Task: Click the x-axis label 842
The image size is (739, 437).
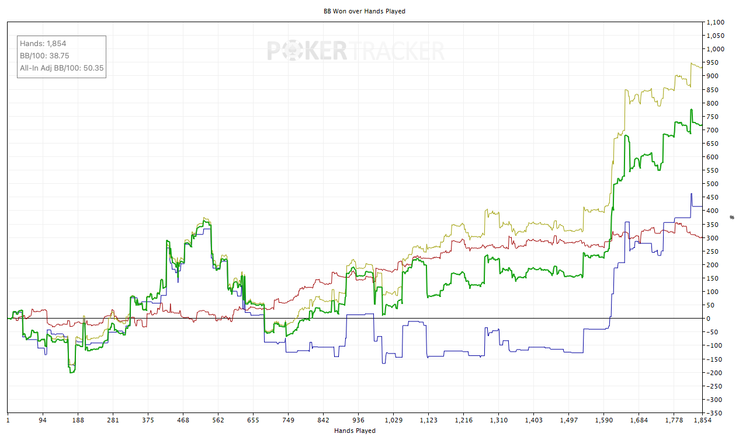Action: [x=323, y=420]
